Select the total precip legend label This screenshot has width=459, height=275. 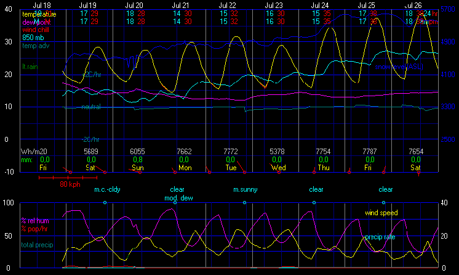37,245
